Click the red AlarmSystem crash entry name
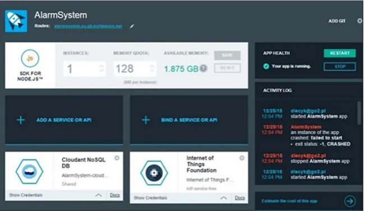Screen dimensions: 365x211 [x=306, y=127]
